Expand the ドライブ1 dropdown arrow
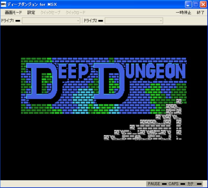The image size is (208, 188). tap(78, 21)
